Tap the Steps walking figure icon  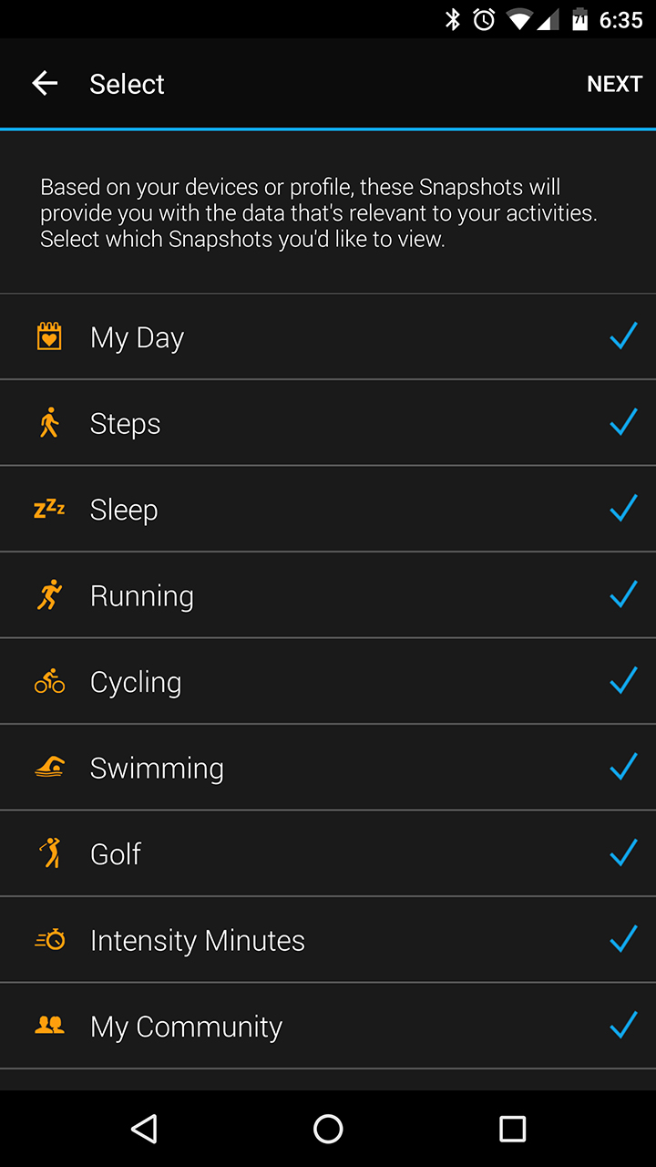pos(49,423)
